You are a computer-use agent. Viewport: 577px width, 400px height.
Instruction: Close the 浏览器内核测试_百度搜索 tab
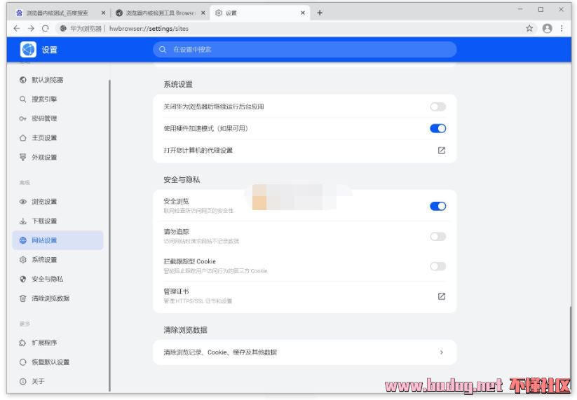(103, 13)
